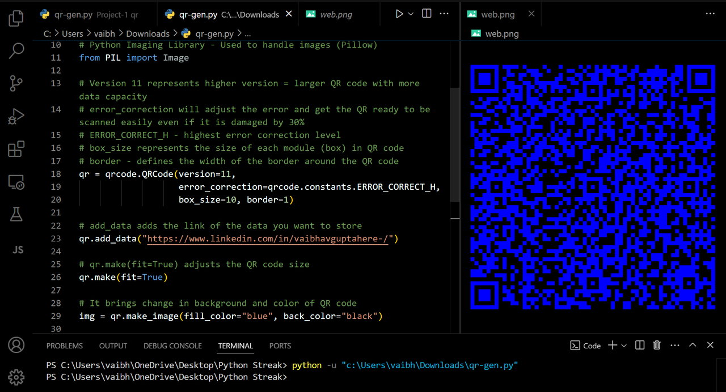Open more terminal panel actions
Screen dimensions: 726x392
coord(674,345)
